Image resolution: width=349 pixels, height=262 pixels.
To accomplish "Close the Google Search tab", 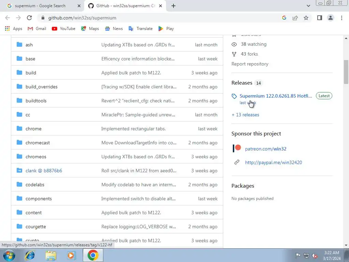I will pyautogui.click(x=79, y=6).
